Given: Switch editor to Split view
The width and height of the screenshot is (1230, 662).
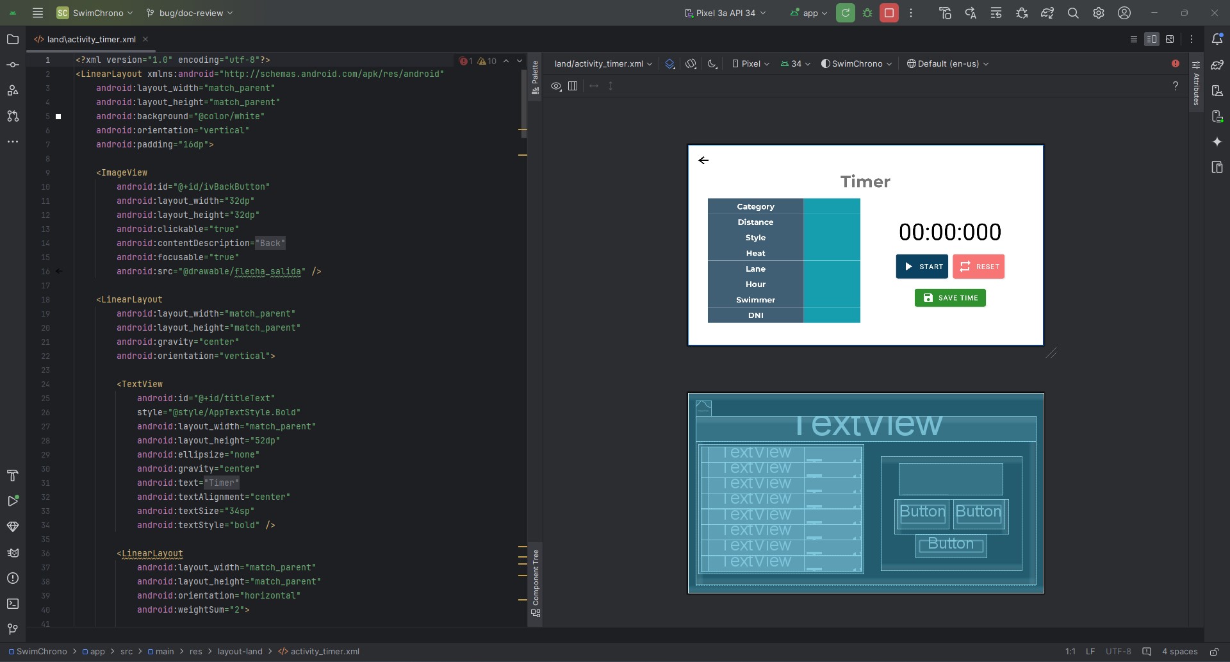Looking at the screenshot, I should pyautogui.click(x=1152, y=39).
